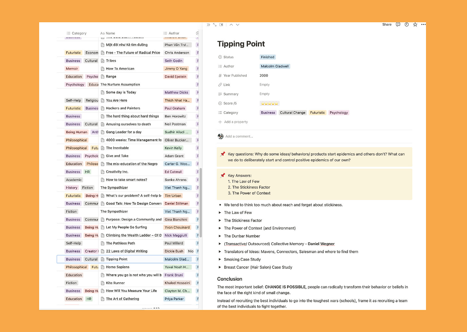This screenshot has width=467, height=332.
Task: Expand The Law of Few toggle
Action: coord(220,213)
